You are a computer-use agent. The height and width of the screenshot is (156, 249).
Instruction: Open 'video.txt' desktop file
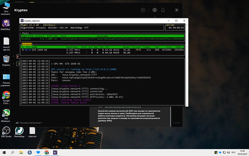[x=32, y=132]
